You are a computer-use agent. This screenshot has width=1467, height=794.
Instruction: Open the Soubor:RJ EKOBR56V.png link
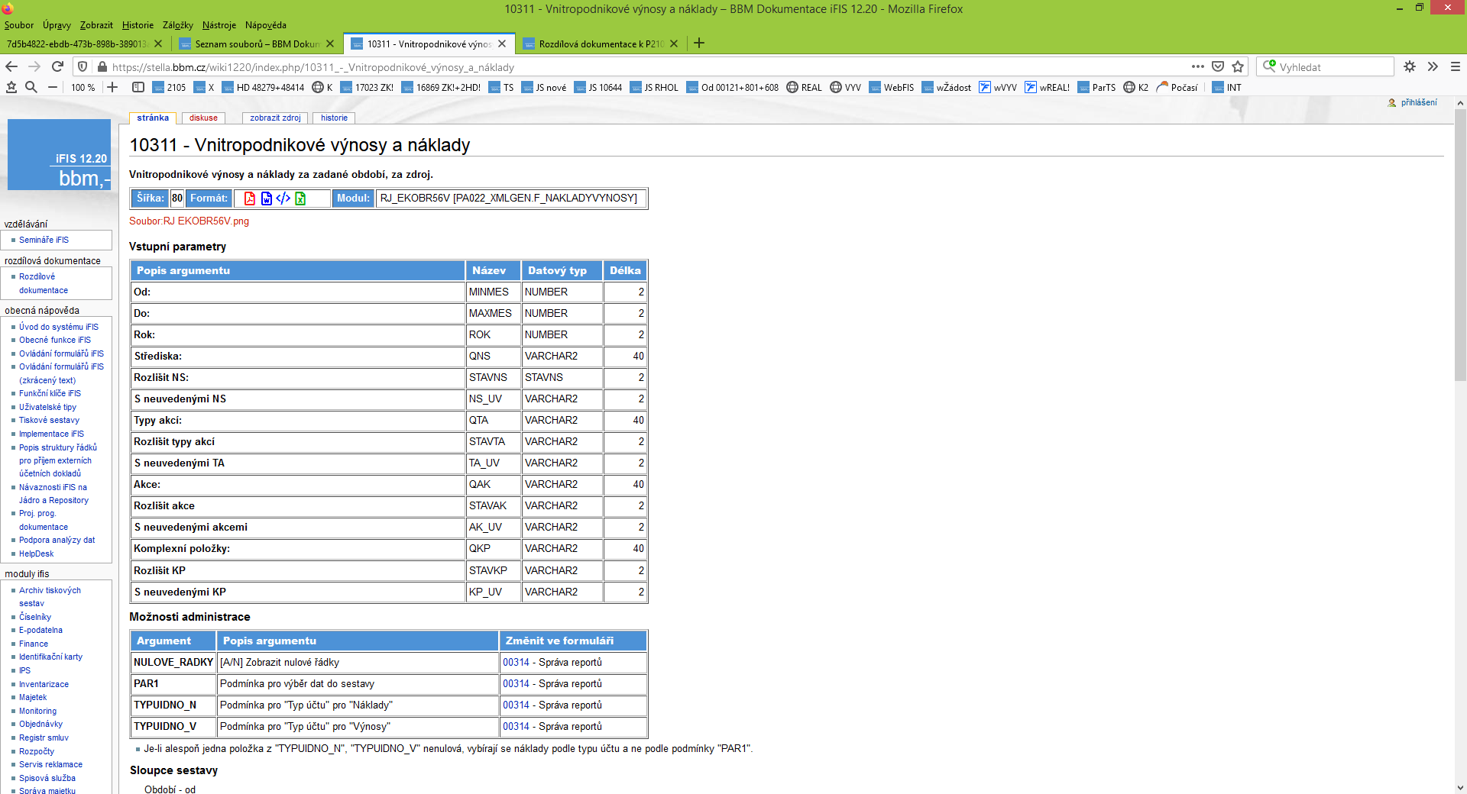point(189,221)
